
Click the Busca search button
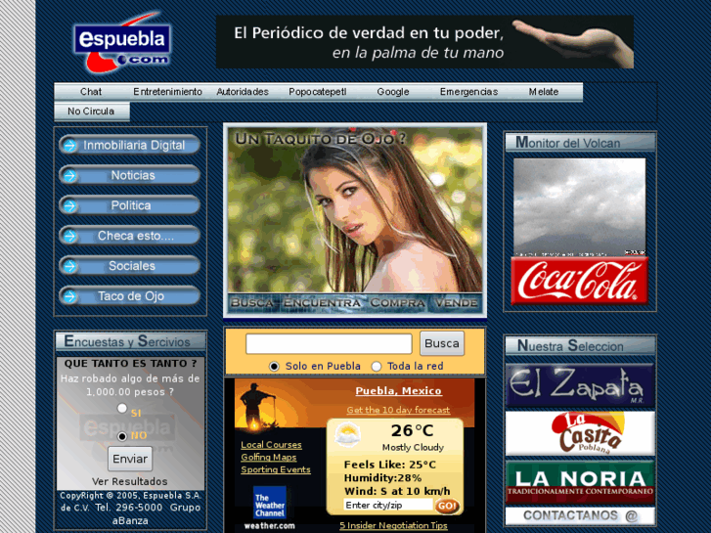442,343
